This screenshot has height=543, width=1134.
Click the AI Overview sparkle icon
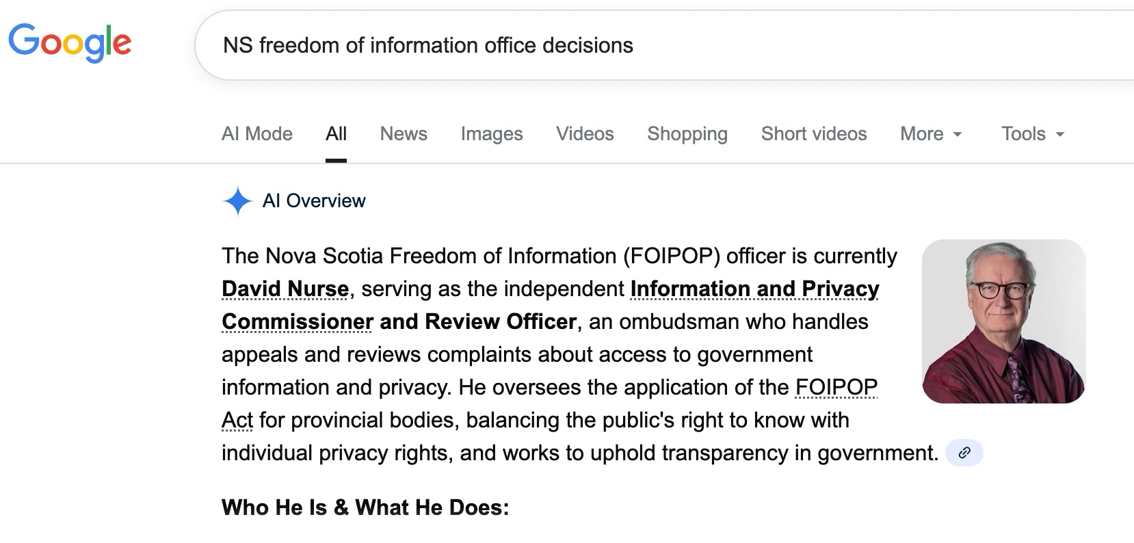tap(237, 201)
